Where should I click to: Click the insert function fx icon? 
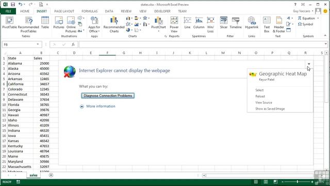[73, 44]
